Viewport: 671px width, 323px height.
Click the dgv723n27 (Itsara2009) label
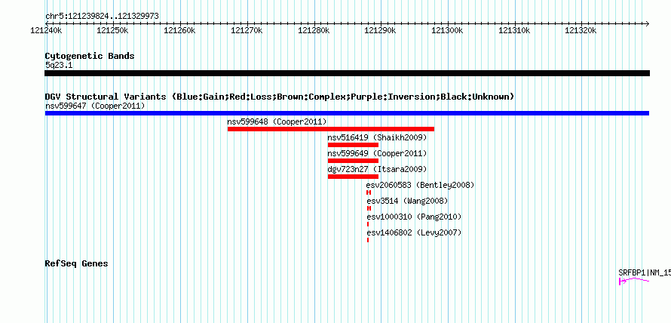tap(377, 169)
